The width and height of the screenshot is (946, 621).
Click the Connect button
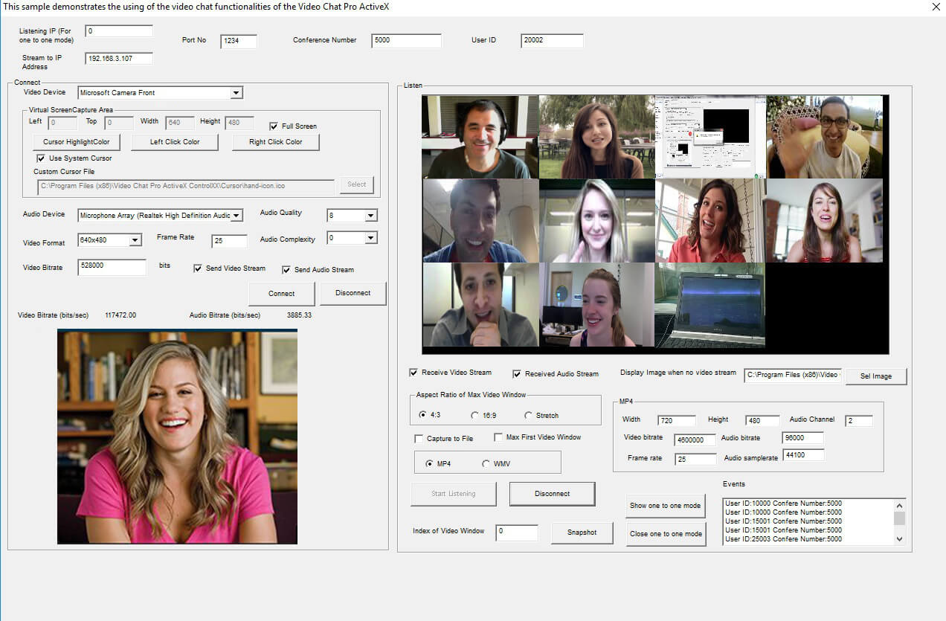[281, 293]
